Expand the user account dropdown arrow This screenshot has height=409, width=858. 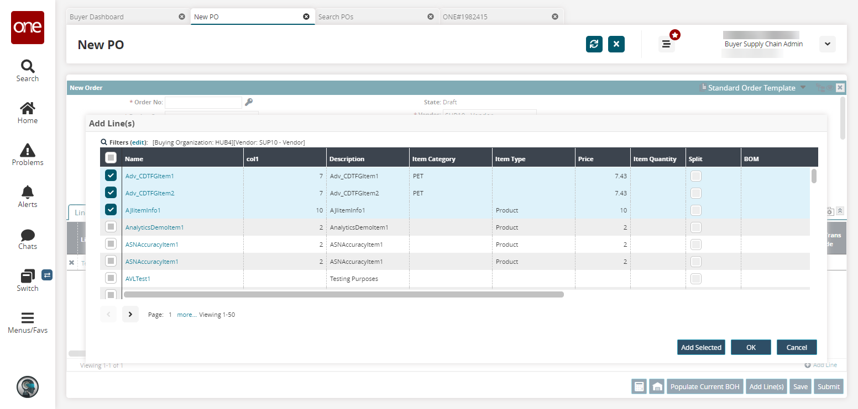point(827,44)
